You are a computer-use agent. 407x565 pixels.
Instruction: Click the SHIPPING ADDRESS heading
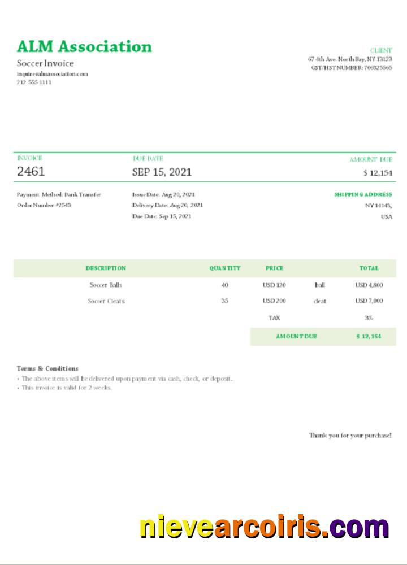coord(363,194)
